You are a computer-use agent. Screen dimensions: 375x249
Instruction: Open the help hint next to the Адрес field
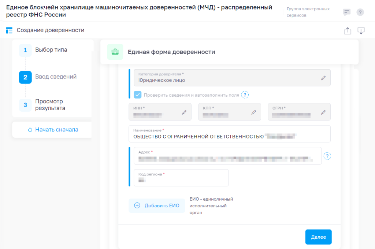(x=327, y=156)
